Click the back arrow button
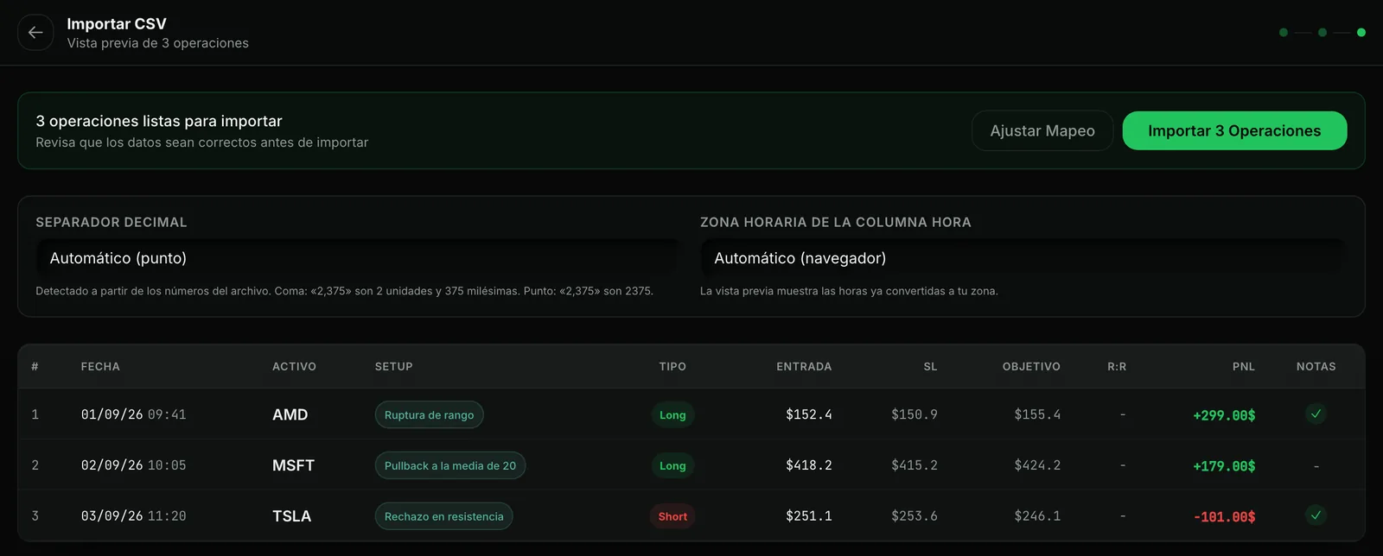The width and height of the screenshot is (1383, 556). point(35,33)
